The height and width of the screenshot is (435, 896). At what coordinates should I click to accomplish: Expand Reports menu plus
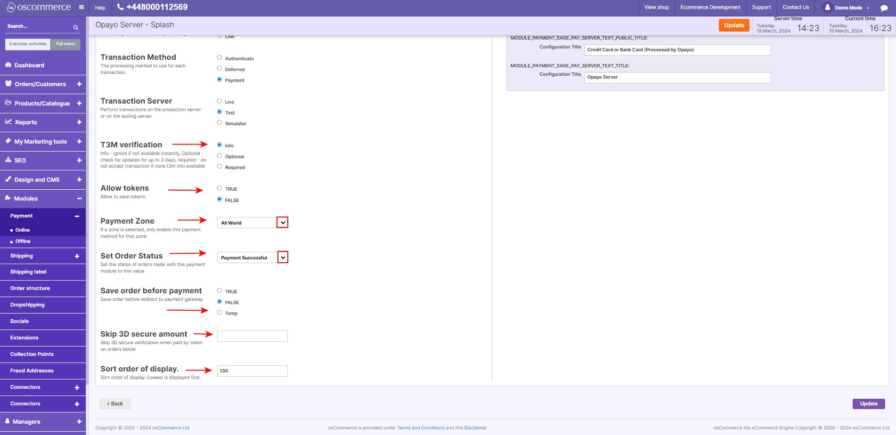(x=79, y=122)
